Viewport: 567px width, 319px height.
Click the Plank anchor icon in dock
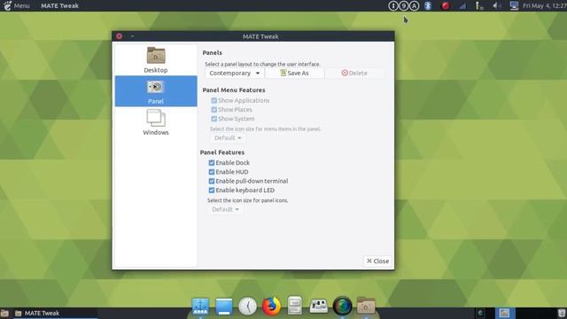coord(200,307)
